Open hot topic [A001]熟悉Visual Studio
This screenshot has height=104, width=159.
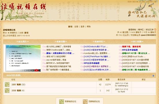134,56
